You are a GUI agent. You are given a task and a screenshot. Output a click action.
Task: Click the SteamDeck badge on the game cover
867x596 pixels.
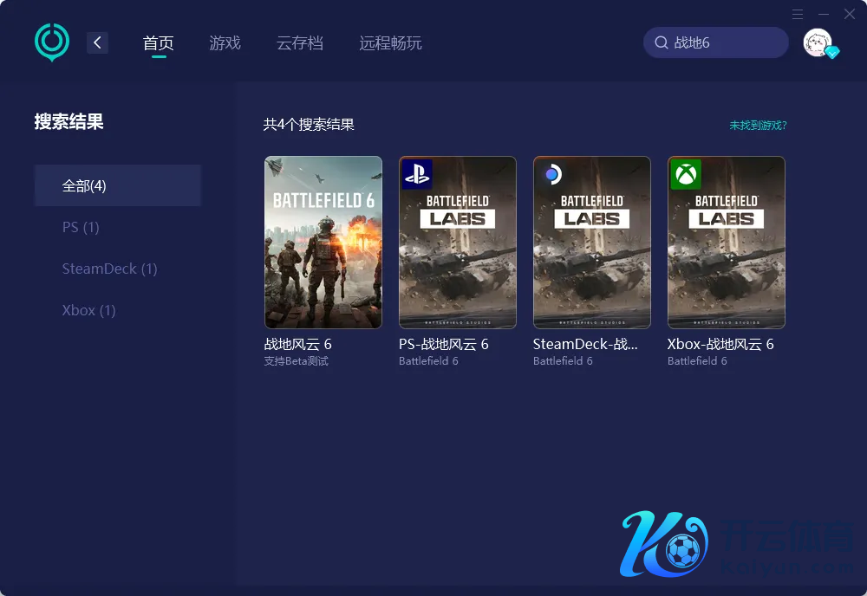pyautogui.click(x=551, y=174)
